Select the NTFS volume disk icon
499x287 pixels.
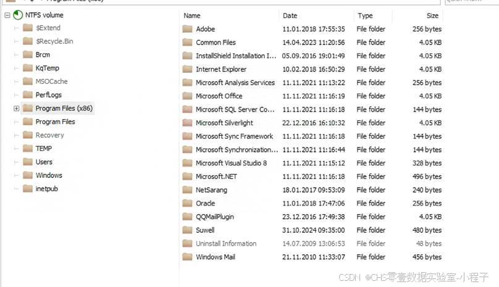coord(18,15)
